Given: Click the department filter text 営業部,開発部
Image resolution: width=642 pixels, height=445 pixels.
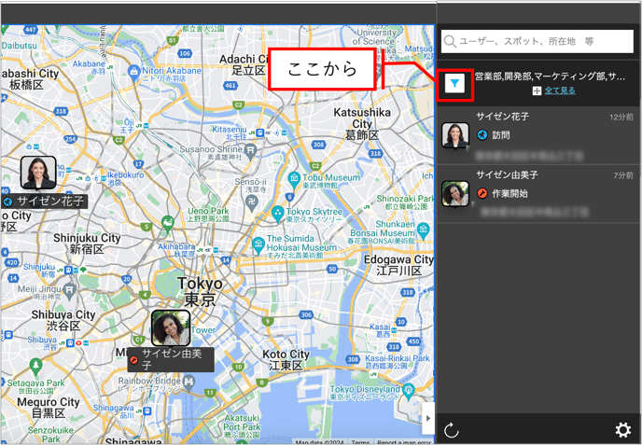Looking at the screenshot, I should pos(550,76).
